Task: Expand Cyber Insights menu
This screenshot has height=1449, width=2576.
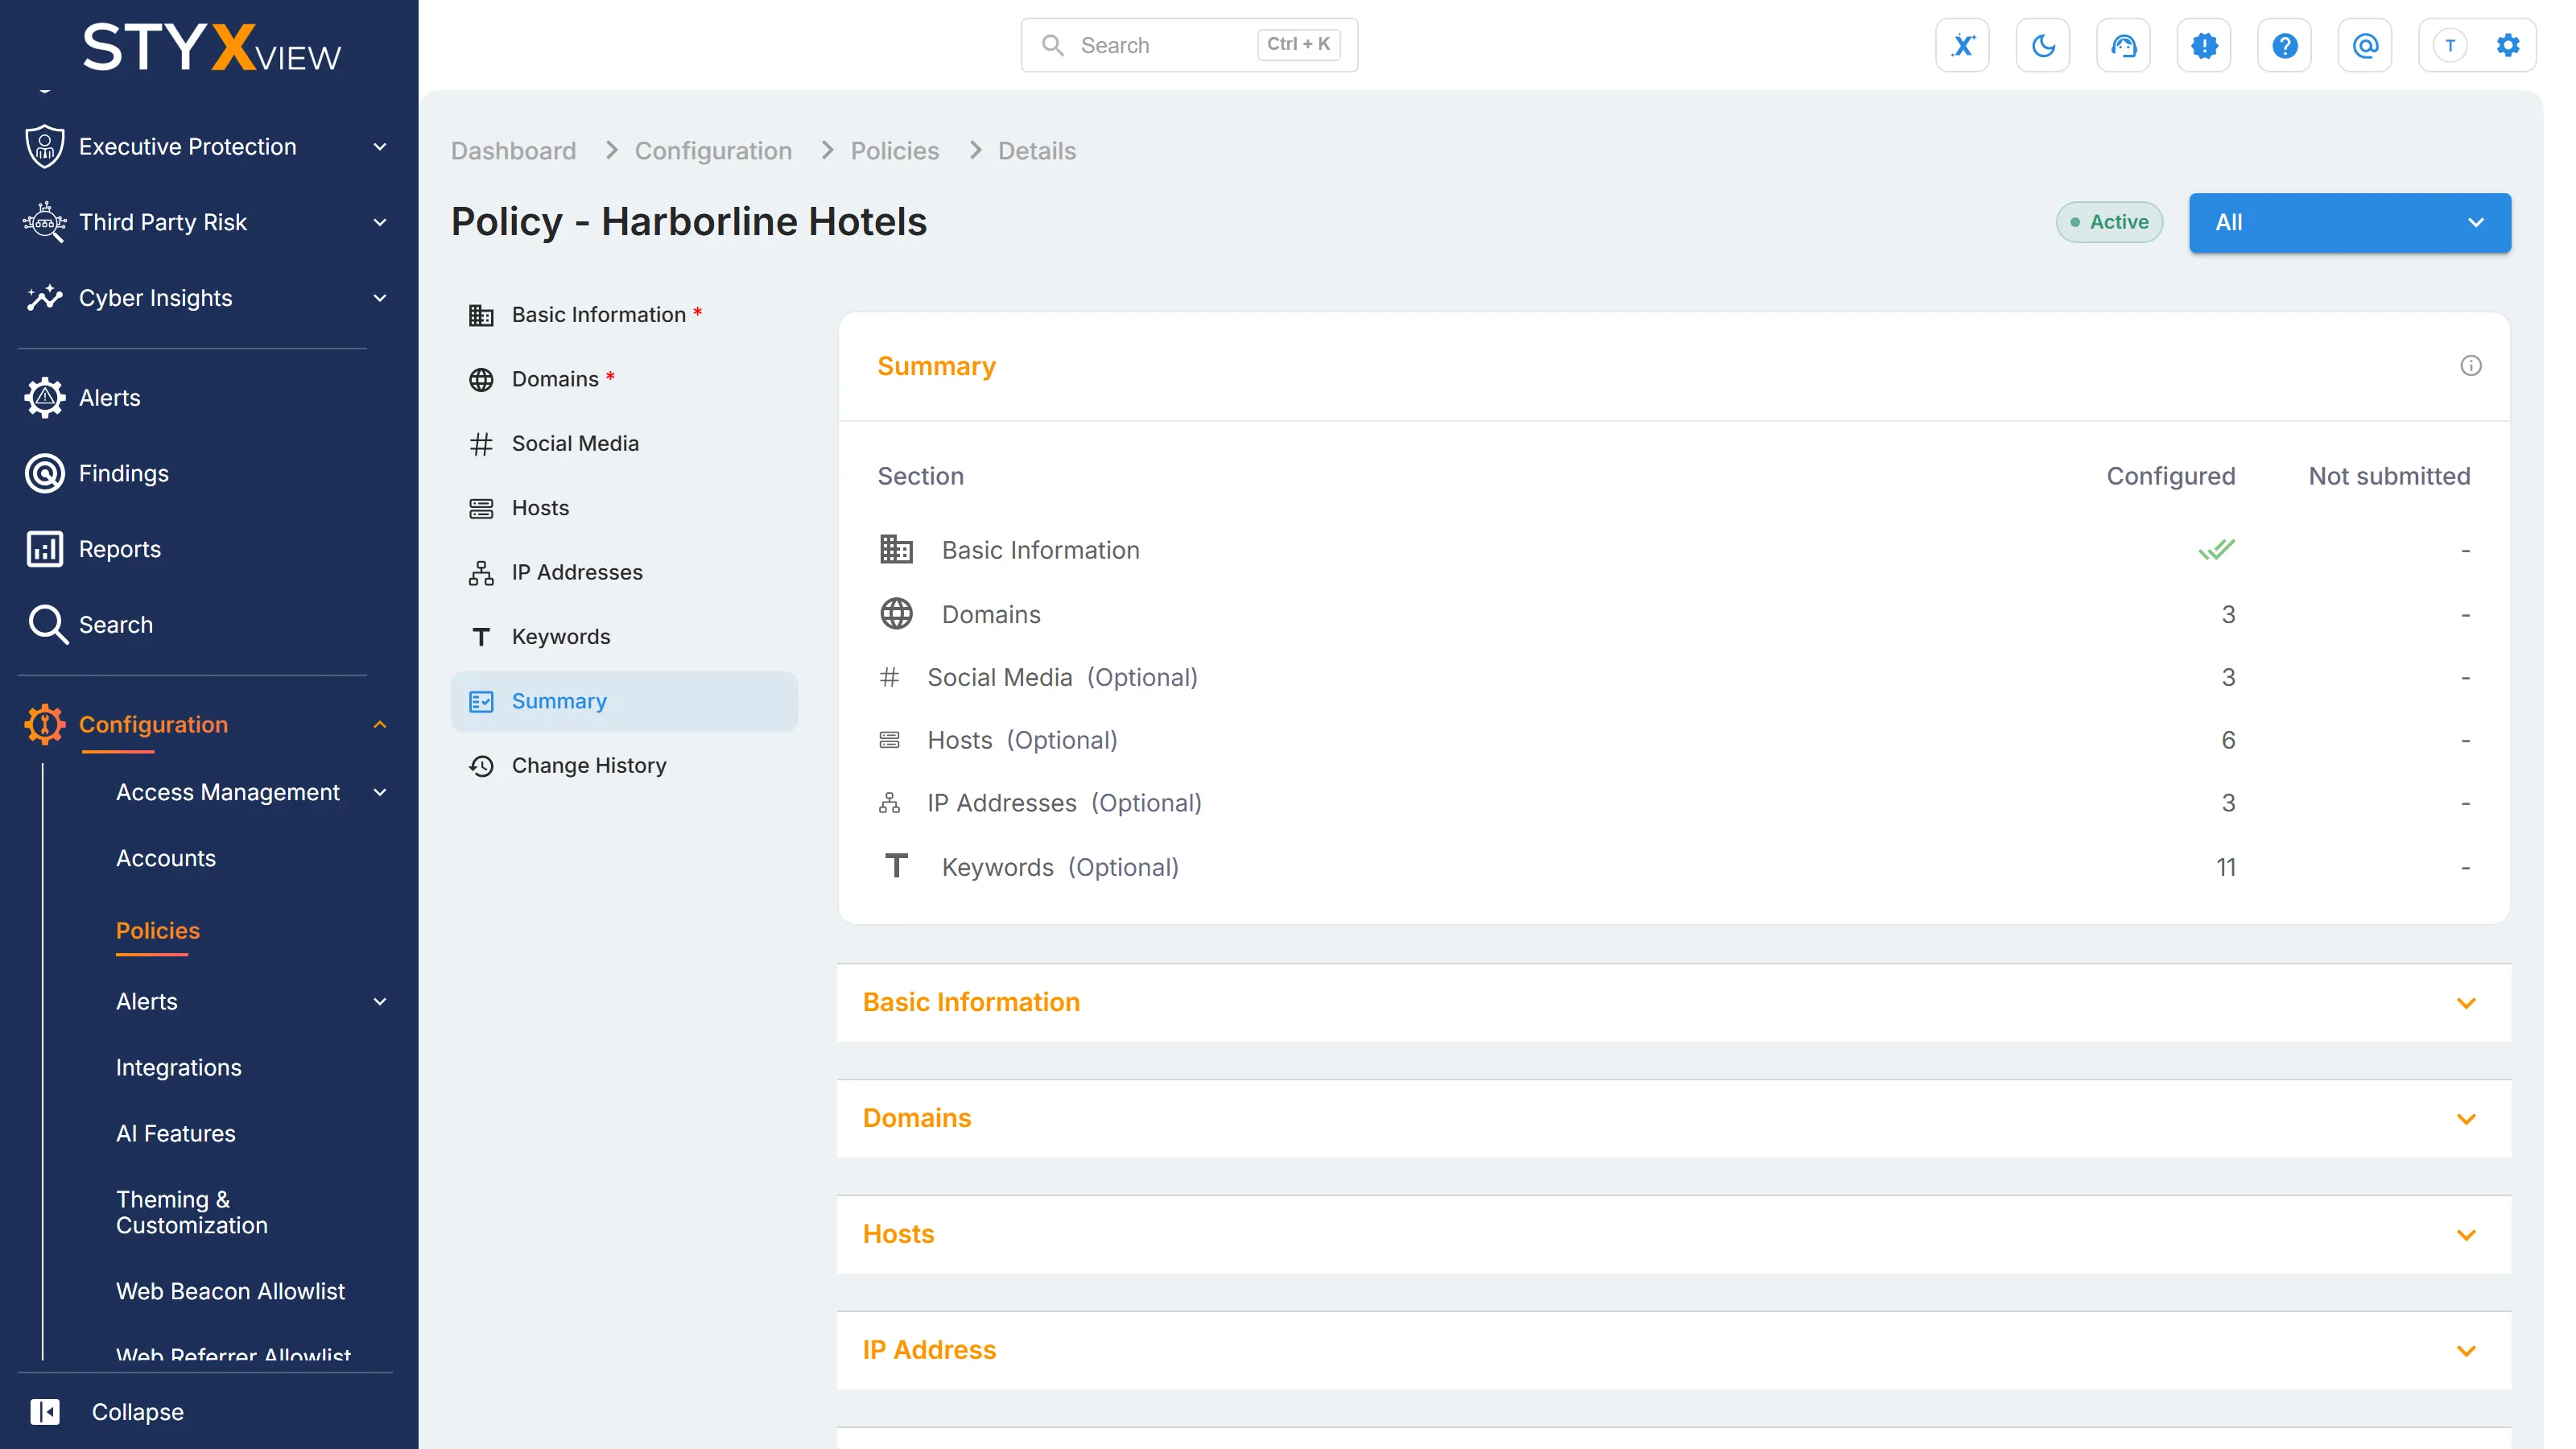Action: point(205,298)
